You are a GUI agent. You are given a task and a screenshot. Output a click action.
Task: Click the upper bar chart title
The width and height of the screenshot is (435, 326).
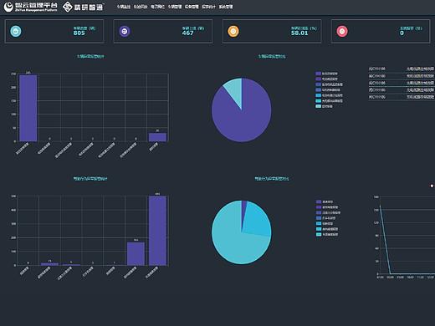[x=90, y=57]
